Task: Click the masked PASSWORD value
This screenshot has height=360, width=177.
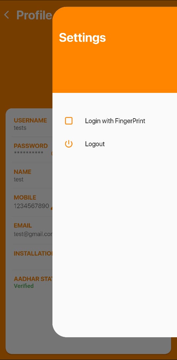Action: click(x=29, y=153)
